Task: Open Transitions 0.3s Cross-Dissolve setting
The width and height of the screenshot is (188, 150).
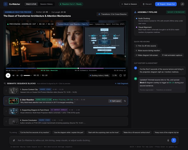Action: coord(112,14)
